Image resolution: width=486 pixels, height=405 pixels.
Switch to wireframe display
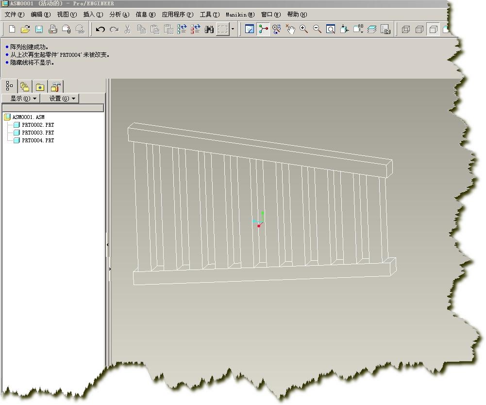coord(406,30)
